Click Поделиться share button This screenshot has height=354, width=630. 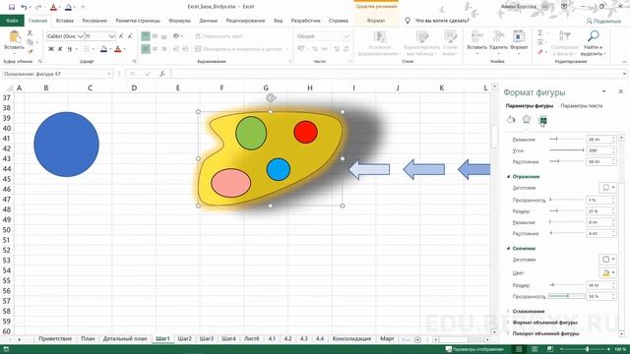point(603,21)
